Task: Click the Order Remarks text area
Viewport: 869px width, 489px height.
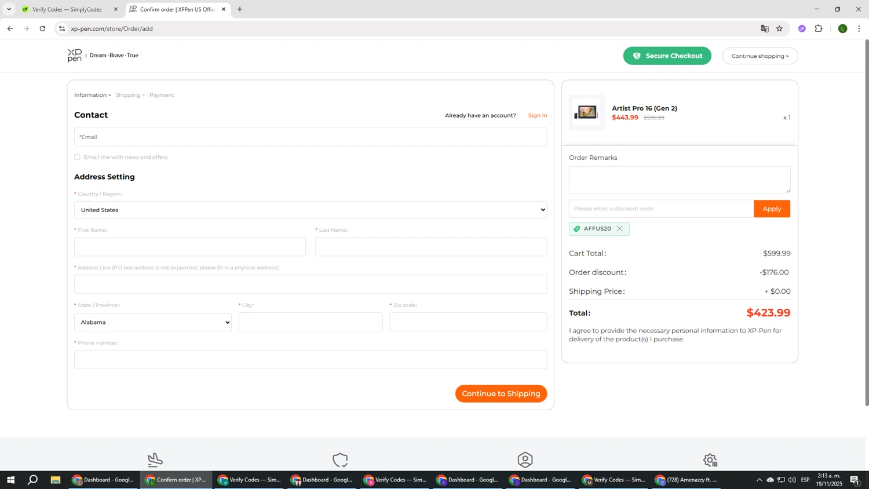Action: pos(680,180)
